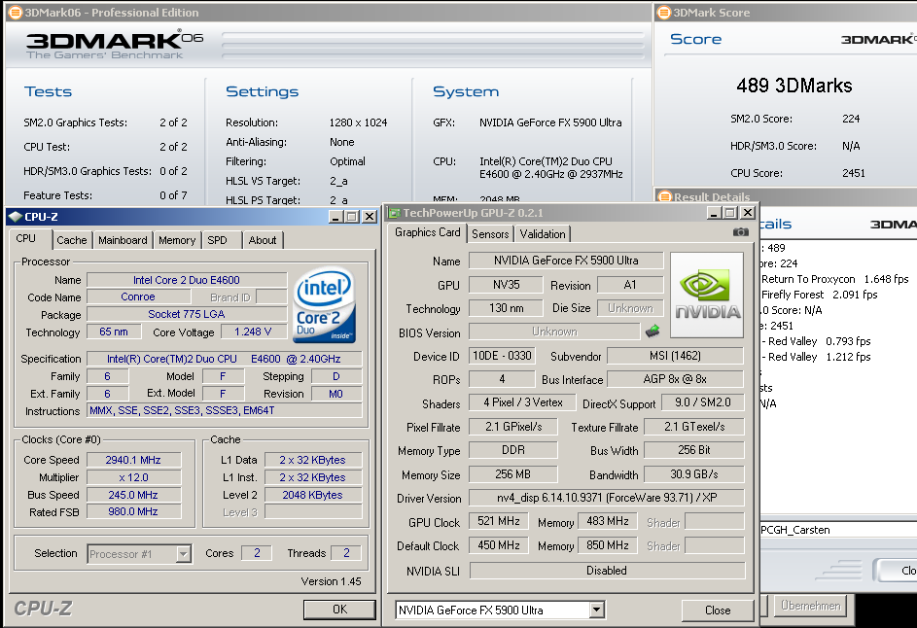Close GPU-Z with the title bar X
917x628 pixels.
[x=748, y=213]
